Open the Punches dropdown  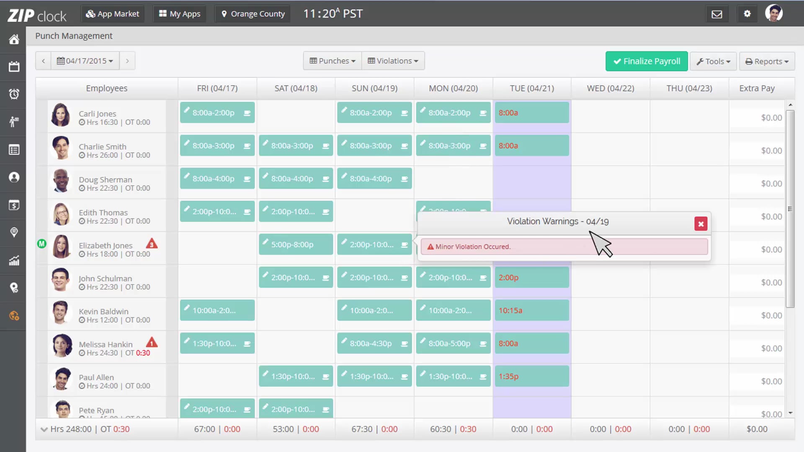click(332, 61)
